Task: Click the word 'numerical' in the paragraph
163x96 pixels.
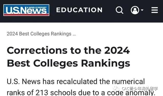Action: click(x=128, y=81)
